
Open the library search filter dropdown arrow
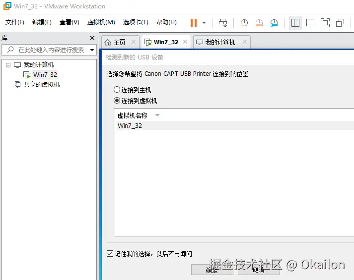[x=92, y=50]
